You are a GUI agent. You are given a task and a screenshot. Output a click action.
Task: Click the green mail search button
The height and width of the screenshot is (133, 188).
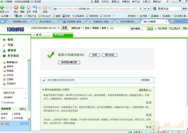tap(150, 29)
